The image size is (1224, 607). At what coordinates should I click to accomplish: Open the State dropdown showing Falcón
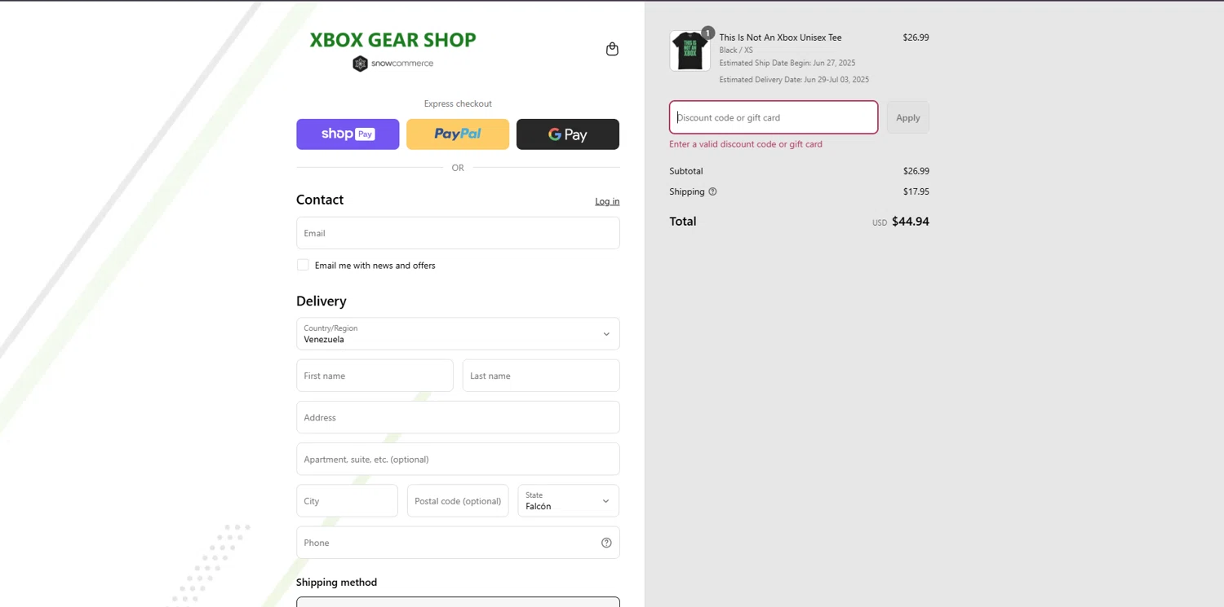pos(568,501)
